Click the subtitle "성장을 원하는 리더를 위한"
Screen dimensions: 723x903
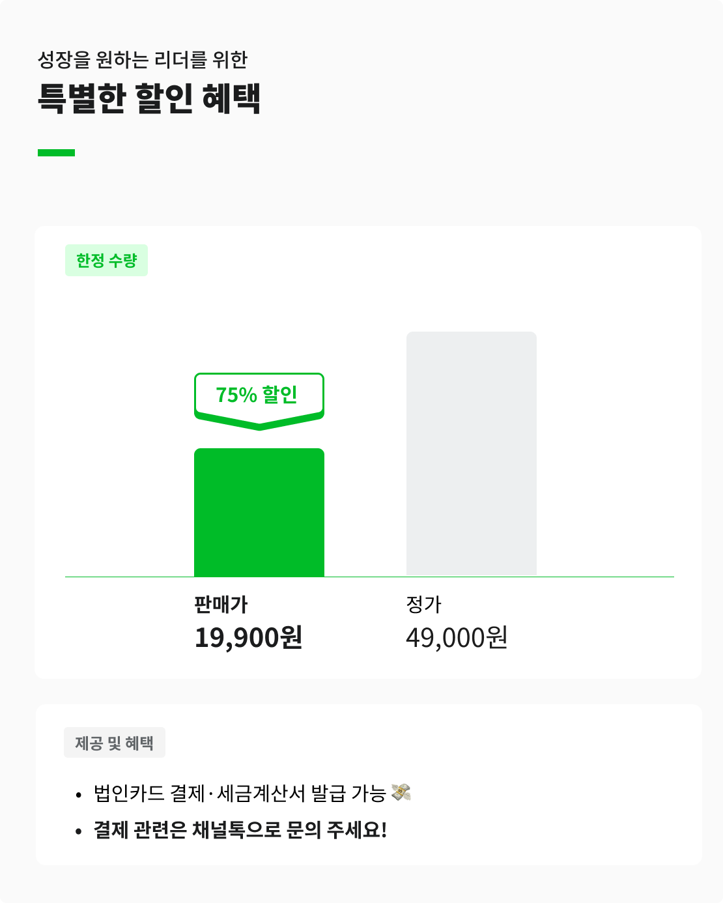[x=143, y=60]
